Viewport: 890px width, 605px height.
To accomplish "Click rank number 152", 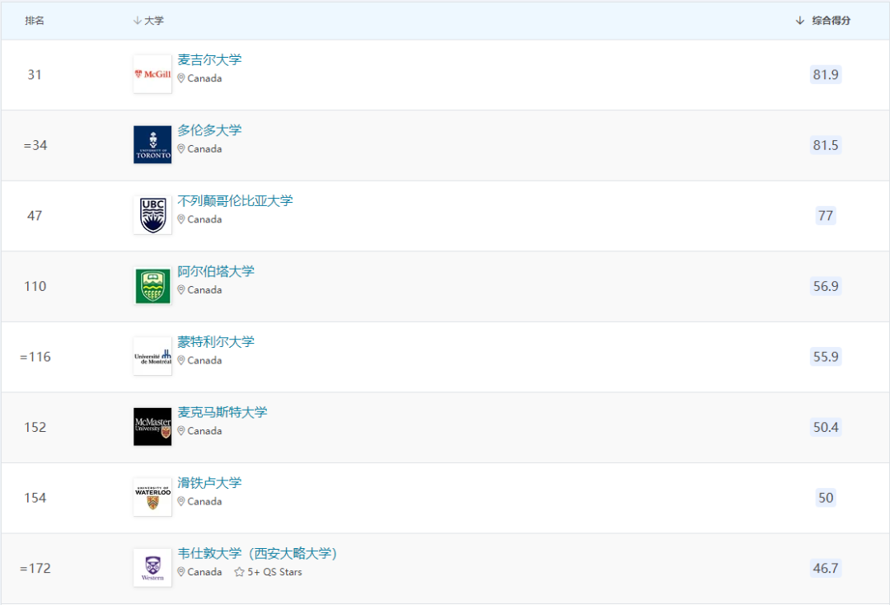I will (35, 427).
